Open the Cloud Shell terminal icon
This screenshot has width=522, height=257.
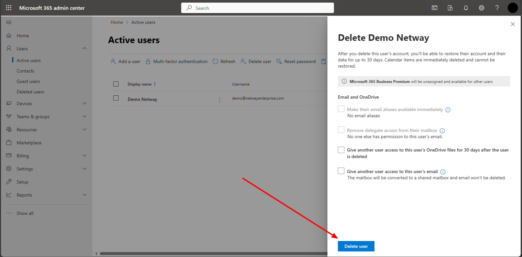click(435, 8)
